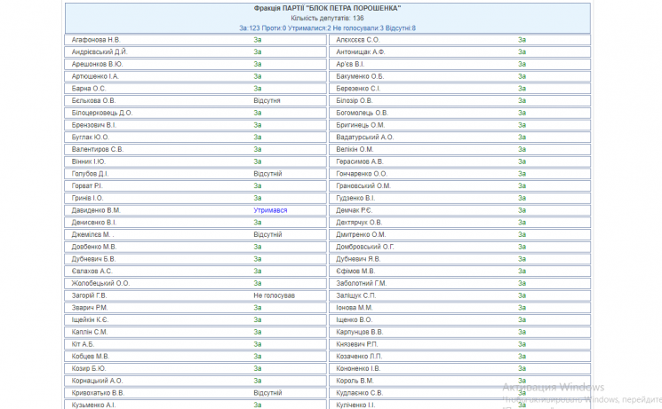The width and height of the screenshot is (662, 409).
Task: Select deputy Білозір О.В.
Action: [x=354, y=101]
